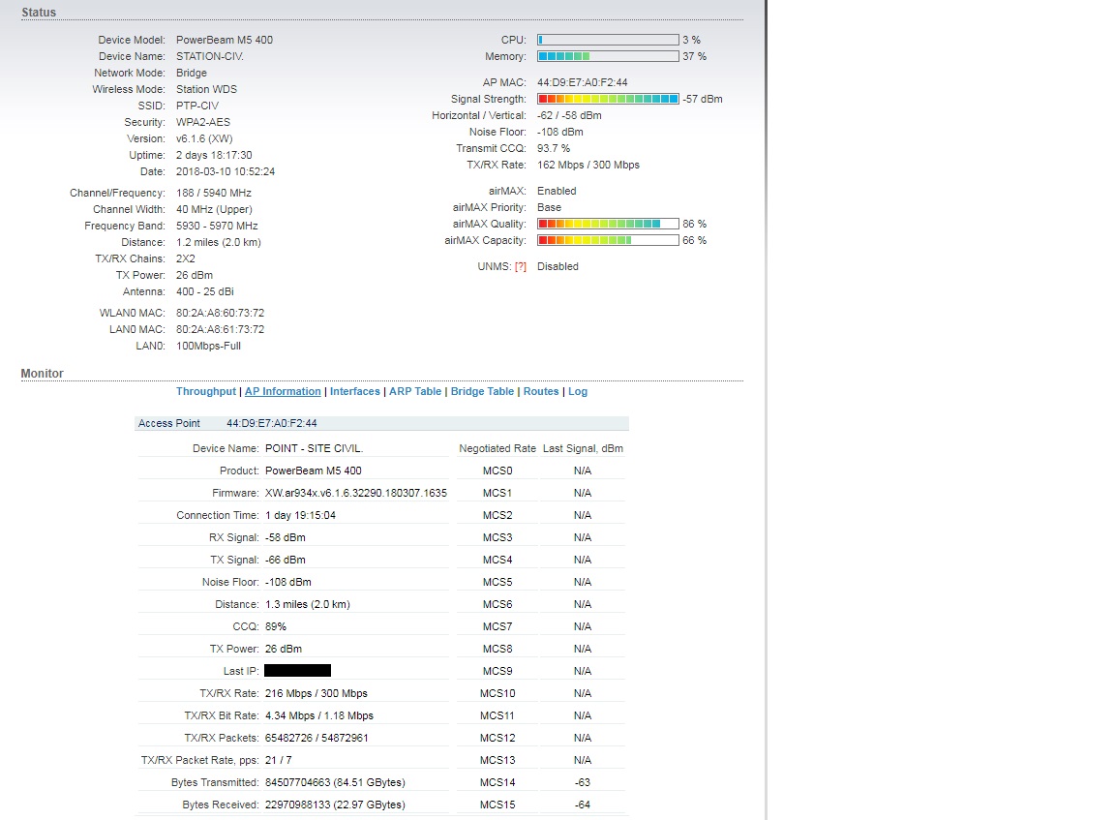Click the Memory usage bar
1115x820 pixels.
pyautogui.click(x=608, y=56)
